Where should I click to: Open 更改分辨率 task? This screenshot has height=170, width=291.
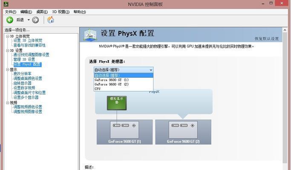click(x=22, y=74)
